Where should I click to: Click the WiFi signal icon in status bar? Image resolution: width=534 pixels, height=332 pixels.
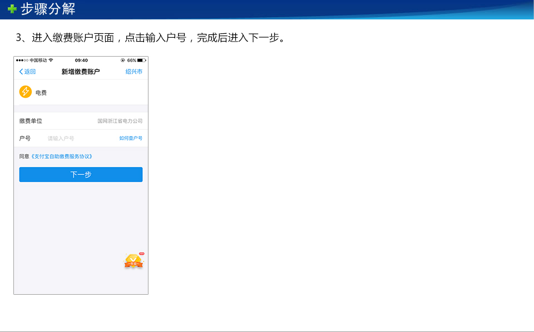click(x=51, y=60)
